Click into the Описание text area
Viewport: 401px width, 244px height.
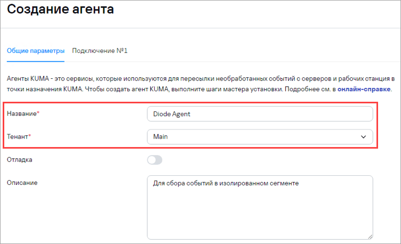260,207
